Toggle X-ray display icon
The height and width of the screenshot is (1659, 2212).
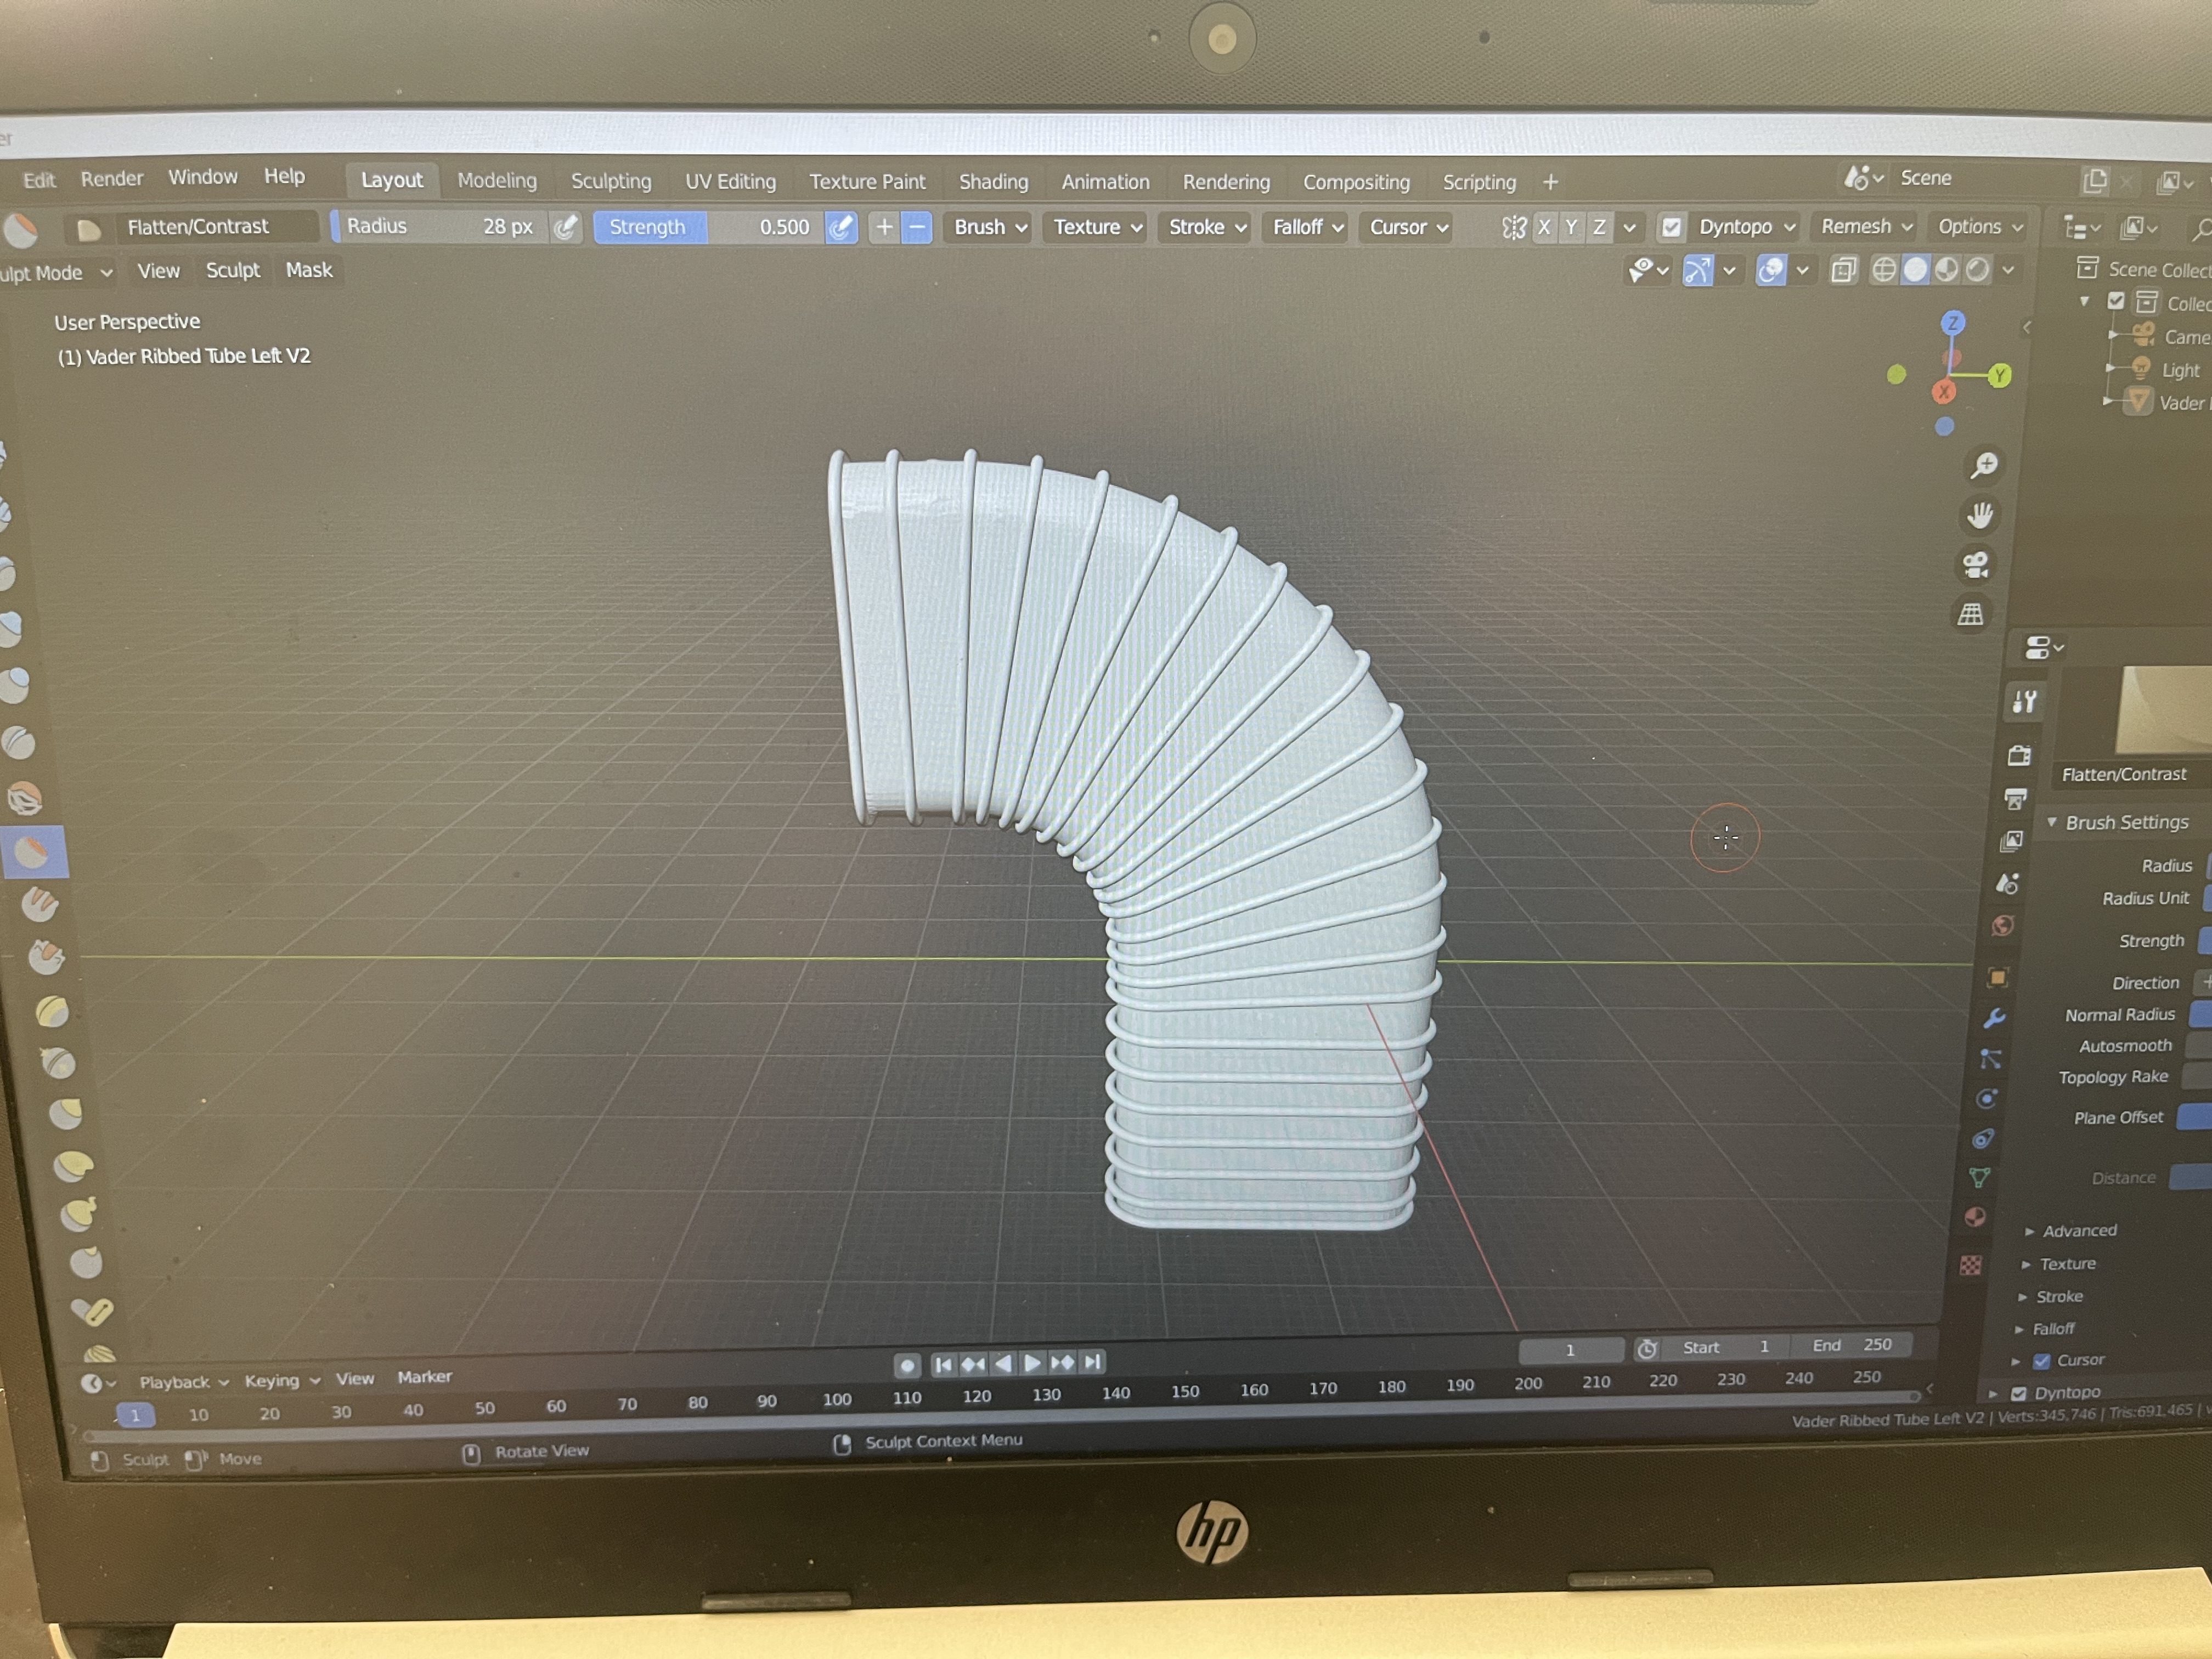click(x=1843, y=270)
